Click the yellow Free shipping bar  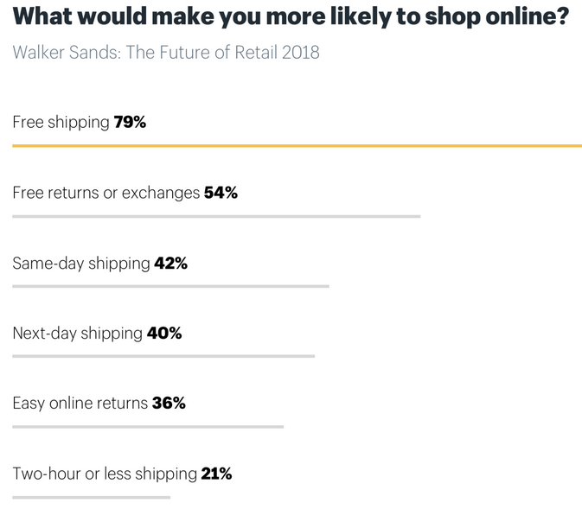(x=297, y=146)
